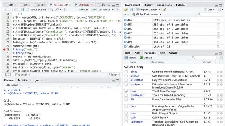Toggle the breakpoint on line 28
The width and height of the screenshot is (225, 126).
4,50
